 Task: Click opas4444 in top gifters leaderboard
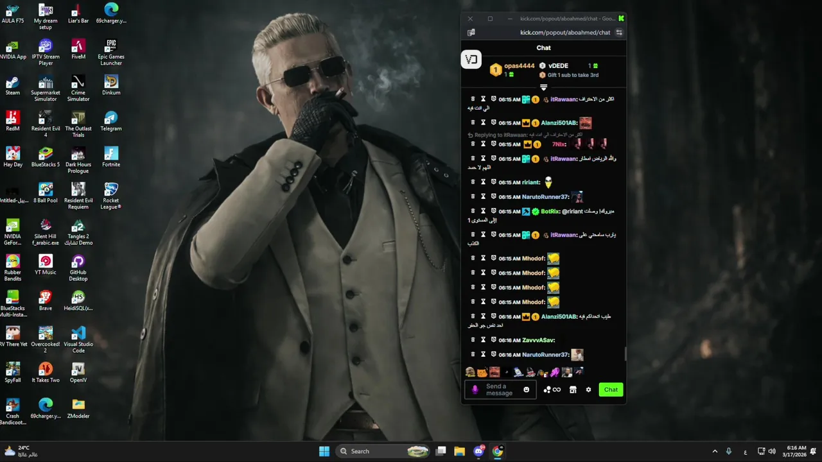pyautogui.click(x=519, y=65)
